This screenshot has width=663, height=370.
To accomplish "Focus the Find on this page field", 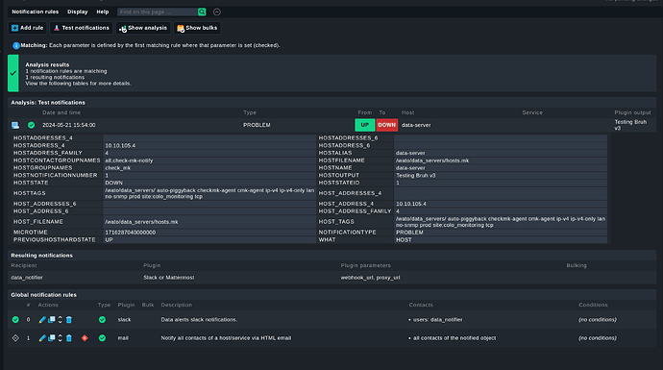I will (158, 12).
